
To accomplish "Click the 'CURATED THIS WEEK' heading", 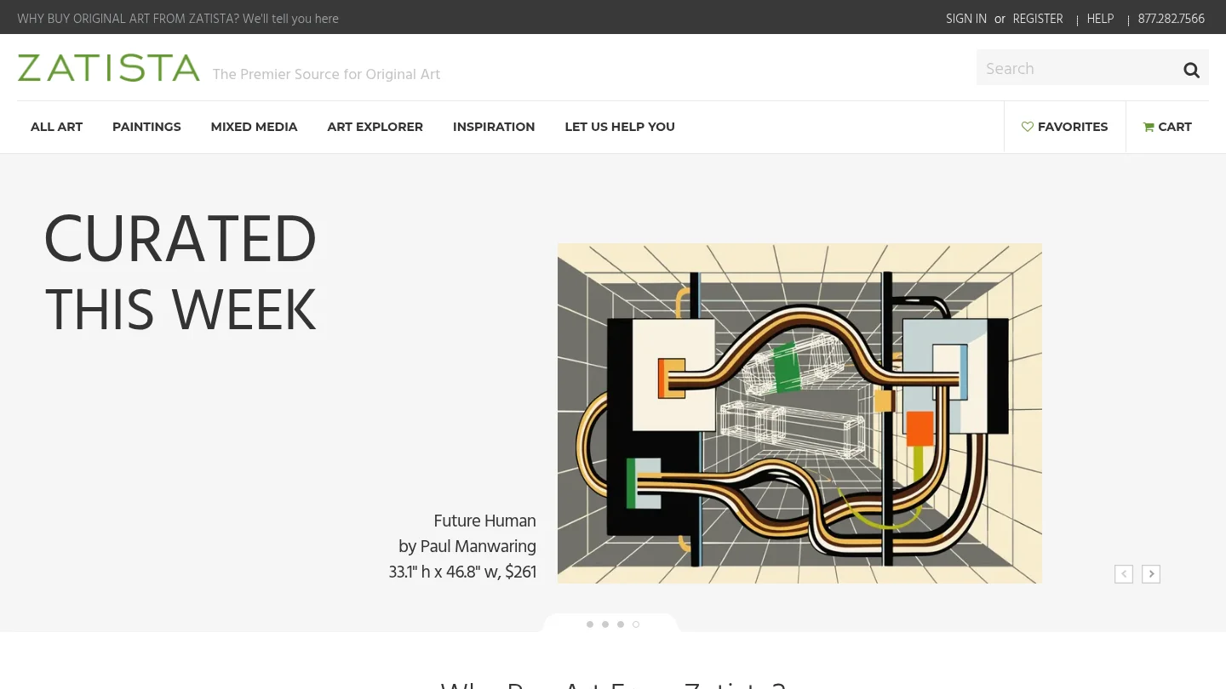I will point(180,274).
